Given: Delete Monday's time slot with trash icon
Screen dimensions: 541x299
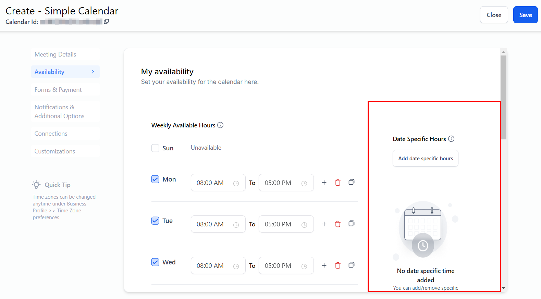Looking at the screenshot, I should (x=337, y=183).
